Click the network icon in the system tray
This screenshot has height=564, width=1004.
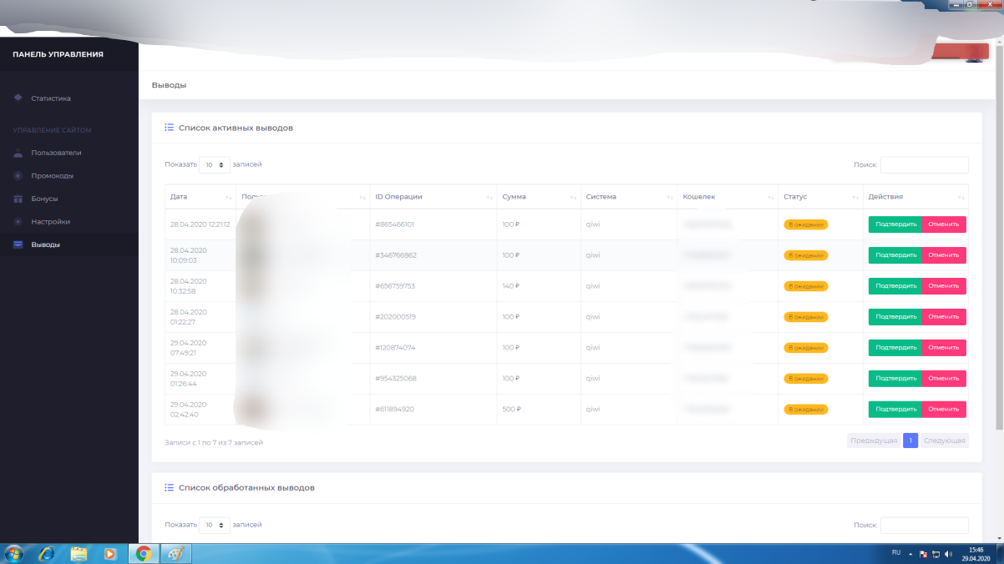pyautogui.click(x=936, y=554)
